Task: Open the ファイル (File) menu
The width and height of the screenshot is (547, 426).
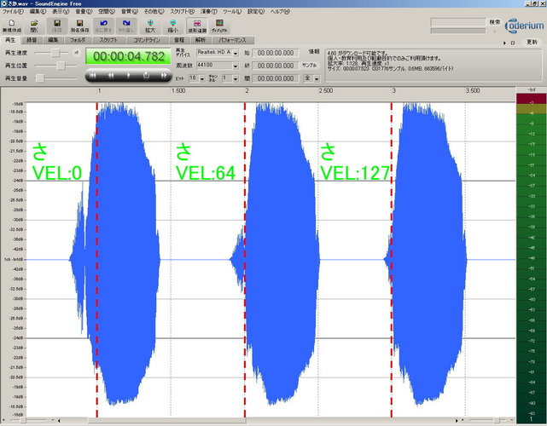Action: [13, 11]
